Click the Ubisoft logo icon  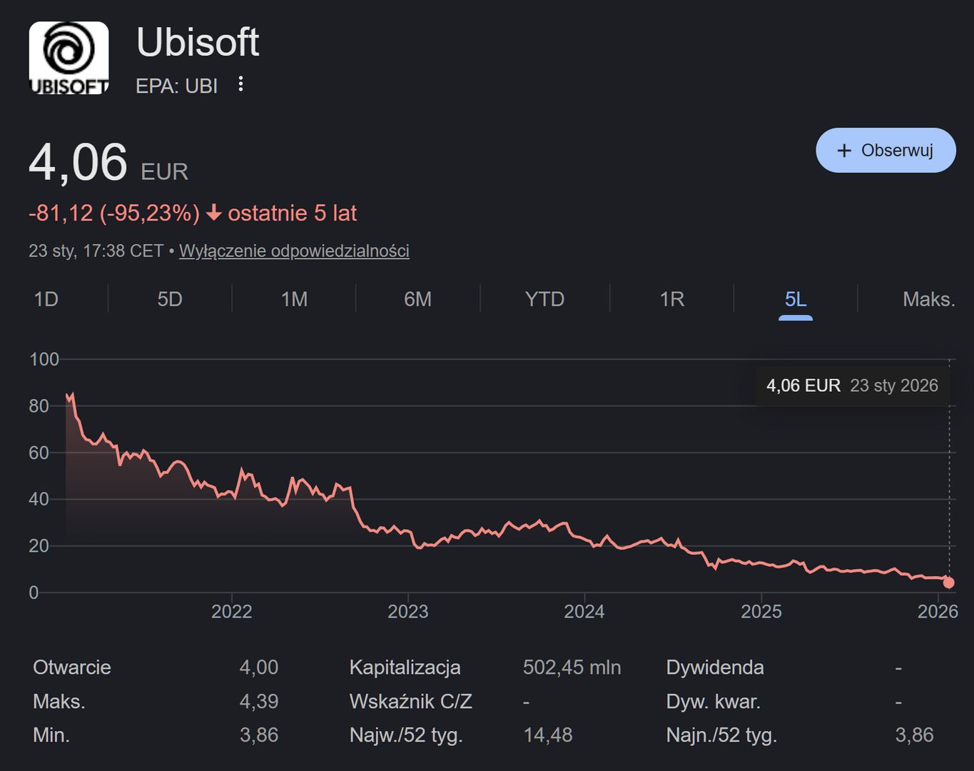[68, 56]
